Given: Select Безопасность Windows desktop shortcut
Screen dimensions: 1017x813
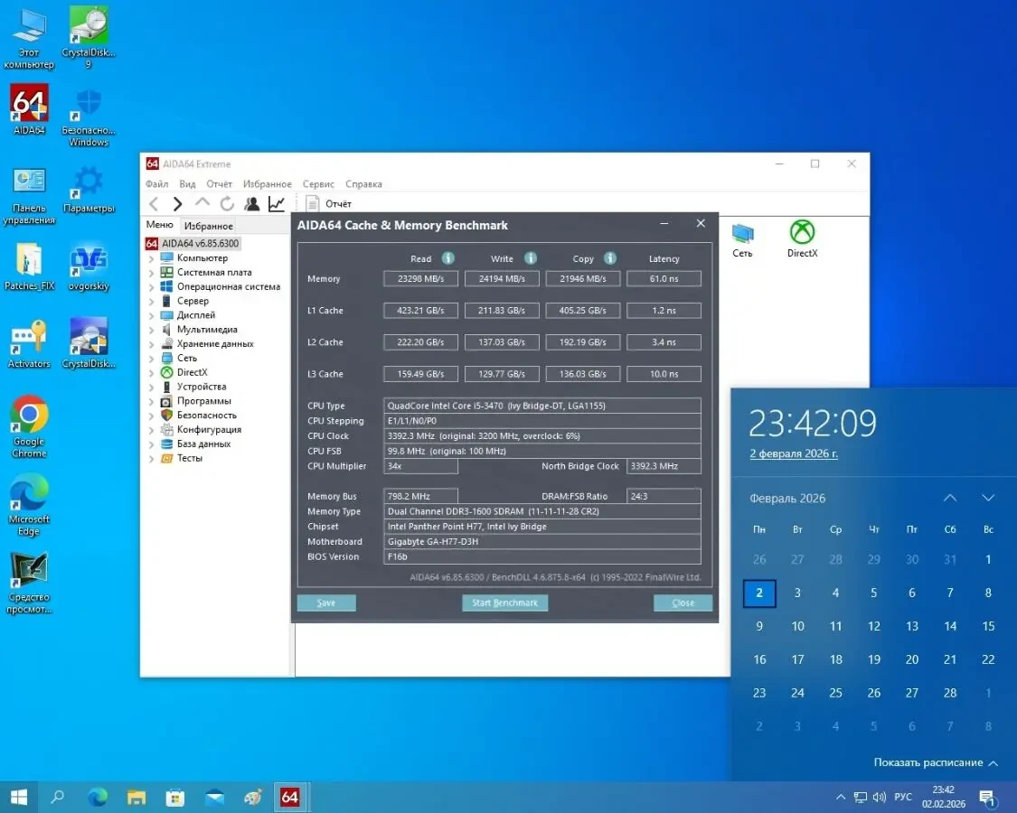Looking at the screenshot, I should (x=89, y=118).
